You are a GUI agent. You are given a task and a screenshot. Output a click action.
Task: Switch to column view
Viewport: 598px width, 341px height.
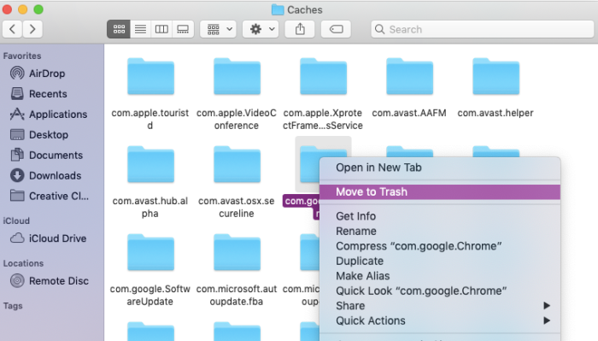coord(161,29)
